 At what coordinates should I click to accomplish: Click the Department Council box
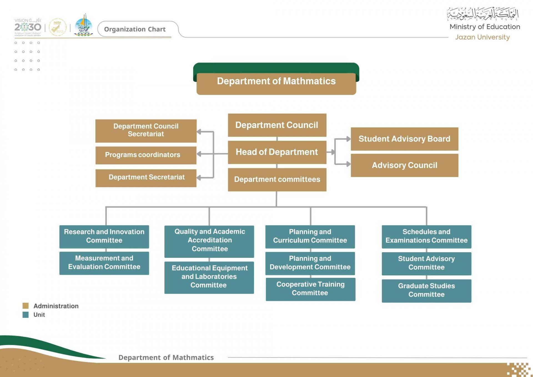(277, 125)
